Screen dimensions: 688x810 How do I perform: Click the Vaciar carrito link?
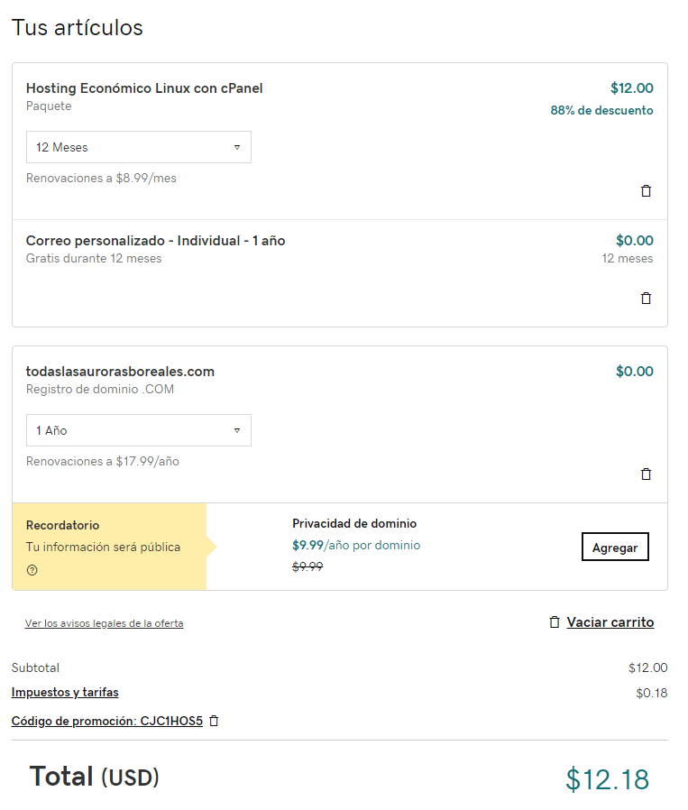(610, 622)
